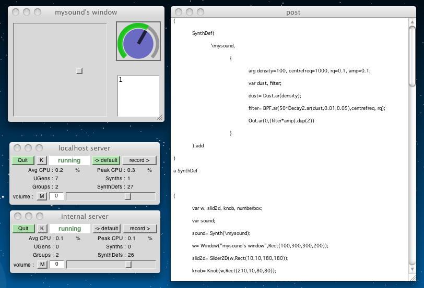The image size is (424, 288).
Task: Click the K button in internal server
Action: pyautogui.click(x=42, y=229)
